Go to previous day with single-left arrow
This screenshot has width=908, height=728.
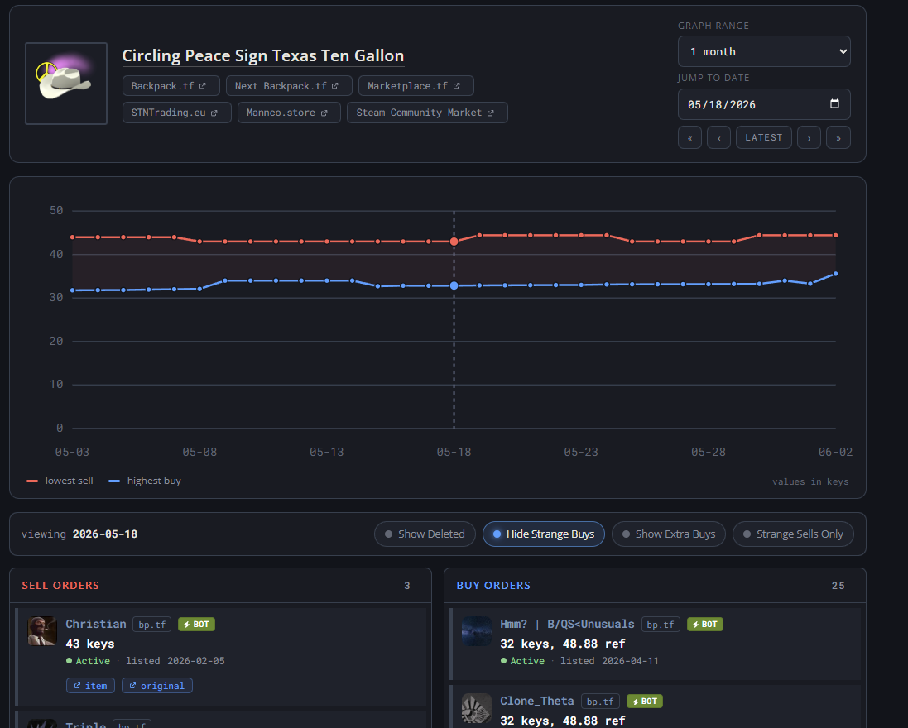pyautogui.click(x=718, y=137)
